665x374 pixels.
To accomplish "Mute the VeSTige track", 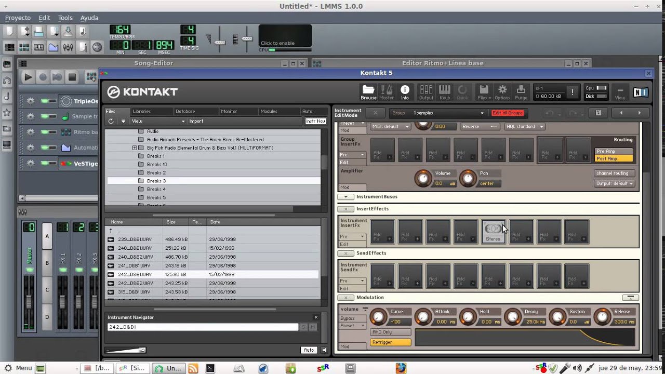I will click(46, 163).
